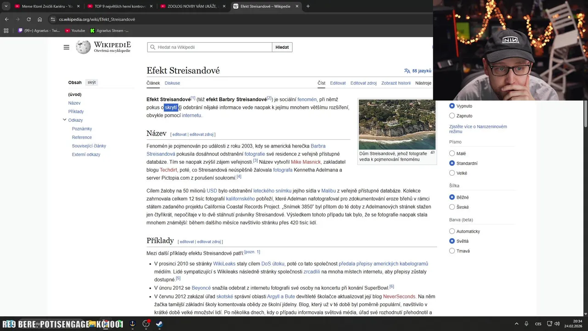Set color theme to Automaticky
This screenshot has height=331, width=588.
(x=452, y=231)
